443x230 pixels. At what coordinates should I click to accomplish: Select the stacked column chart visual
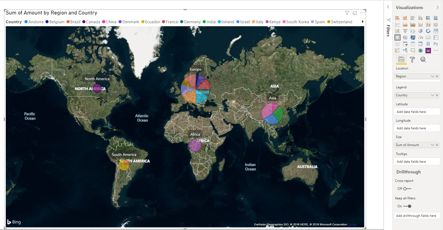[x=405, y=18]
